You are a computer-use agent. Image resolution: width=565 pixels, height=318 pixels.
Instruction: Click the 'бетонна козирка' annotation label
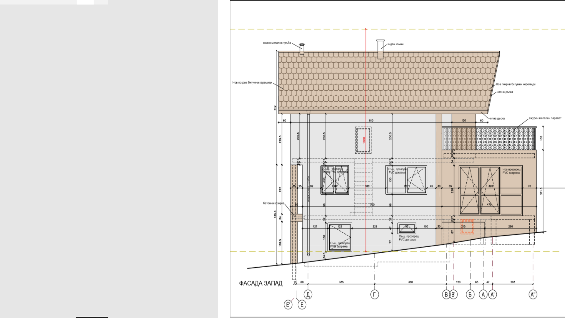pyautogui.click(x=273, y=203)
